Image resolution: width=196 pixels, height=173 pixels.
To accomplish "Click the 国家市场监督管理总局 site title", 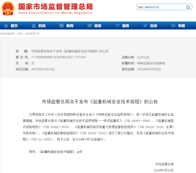I will (55, 7).
